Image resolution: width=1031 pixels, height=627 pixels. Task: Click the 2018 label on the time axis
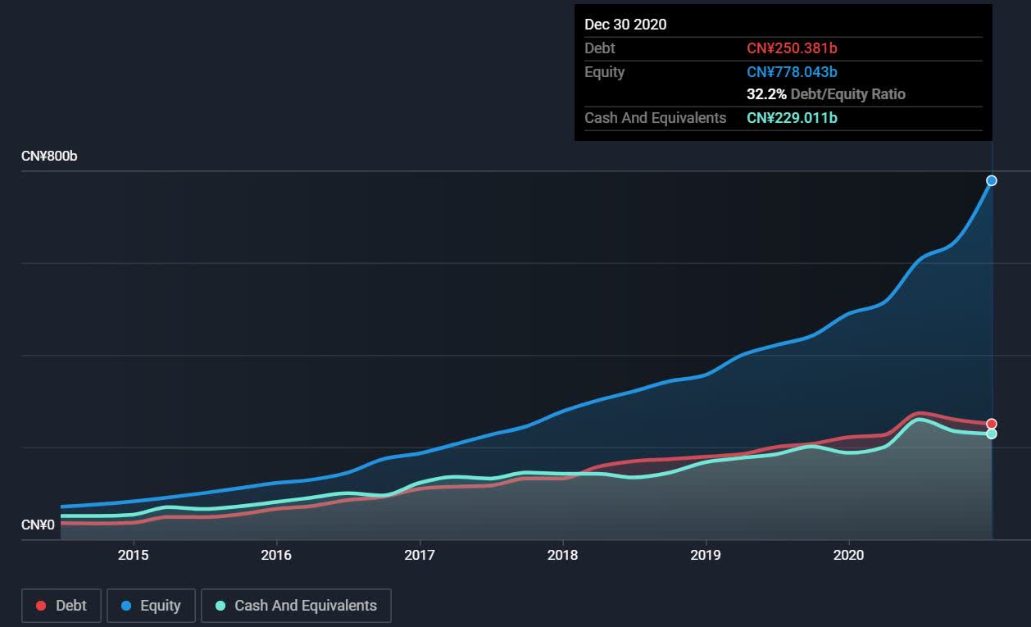coord(562,555)
